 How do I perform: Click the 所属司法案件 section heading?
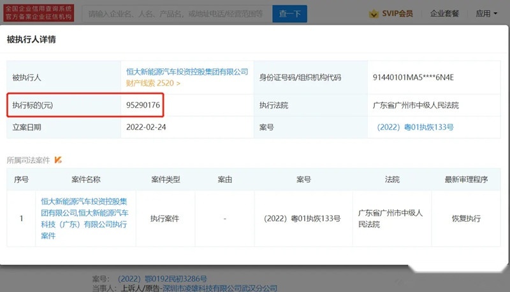point(28,160)
